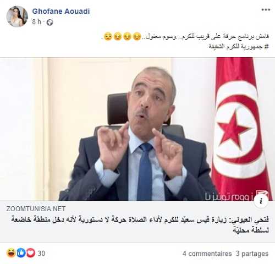Open the three-dot post options menu
The image size is (275, 264).
tap(266, 10)
